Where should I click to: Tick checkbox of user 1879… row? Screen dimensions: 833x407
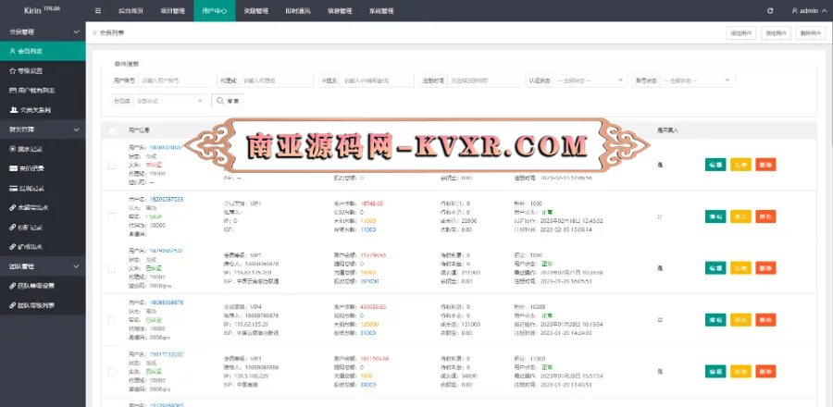pos(112,268)
